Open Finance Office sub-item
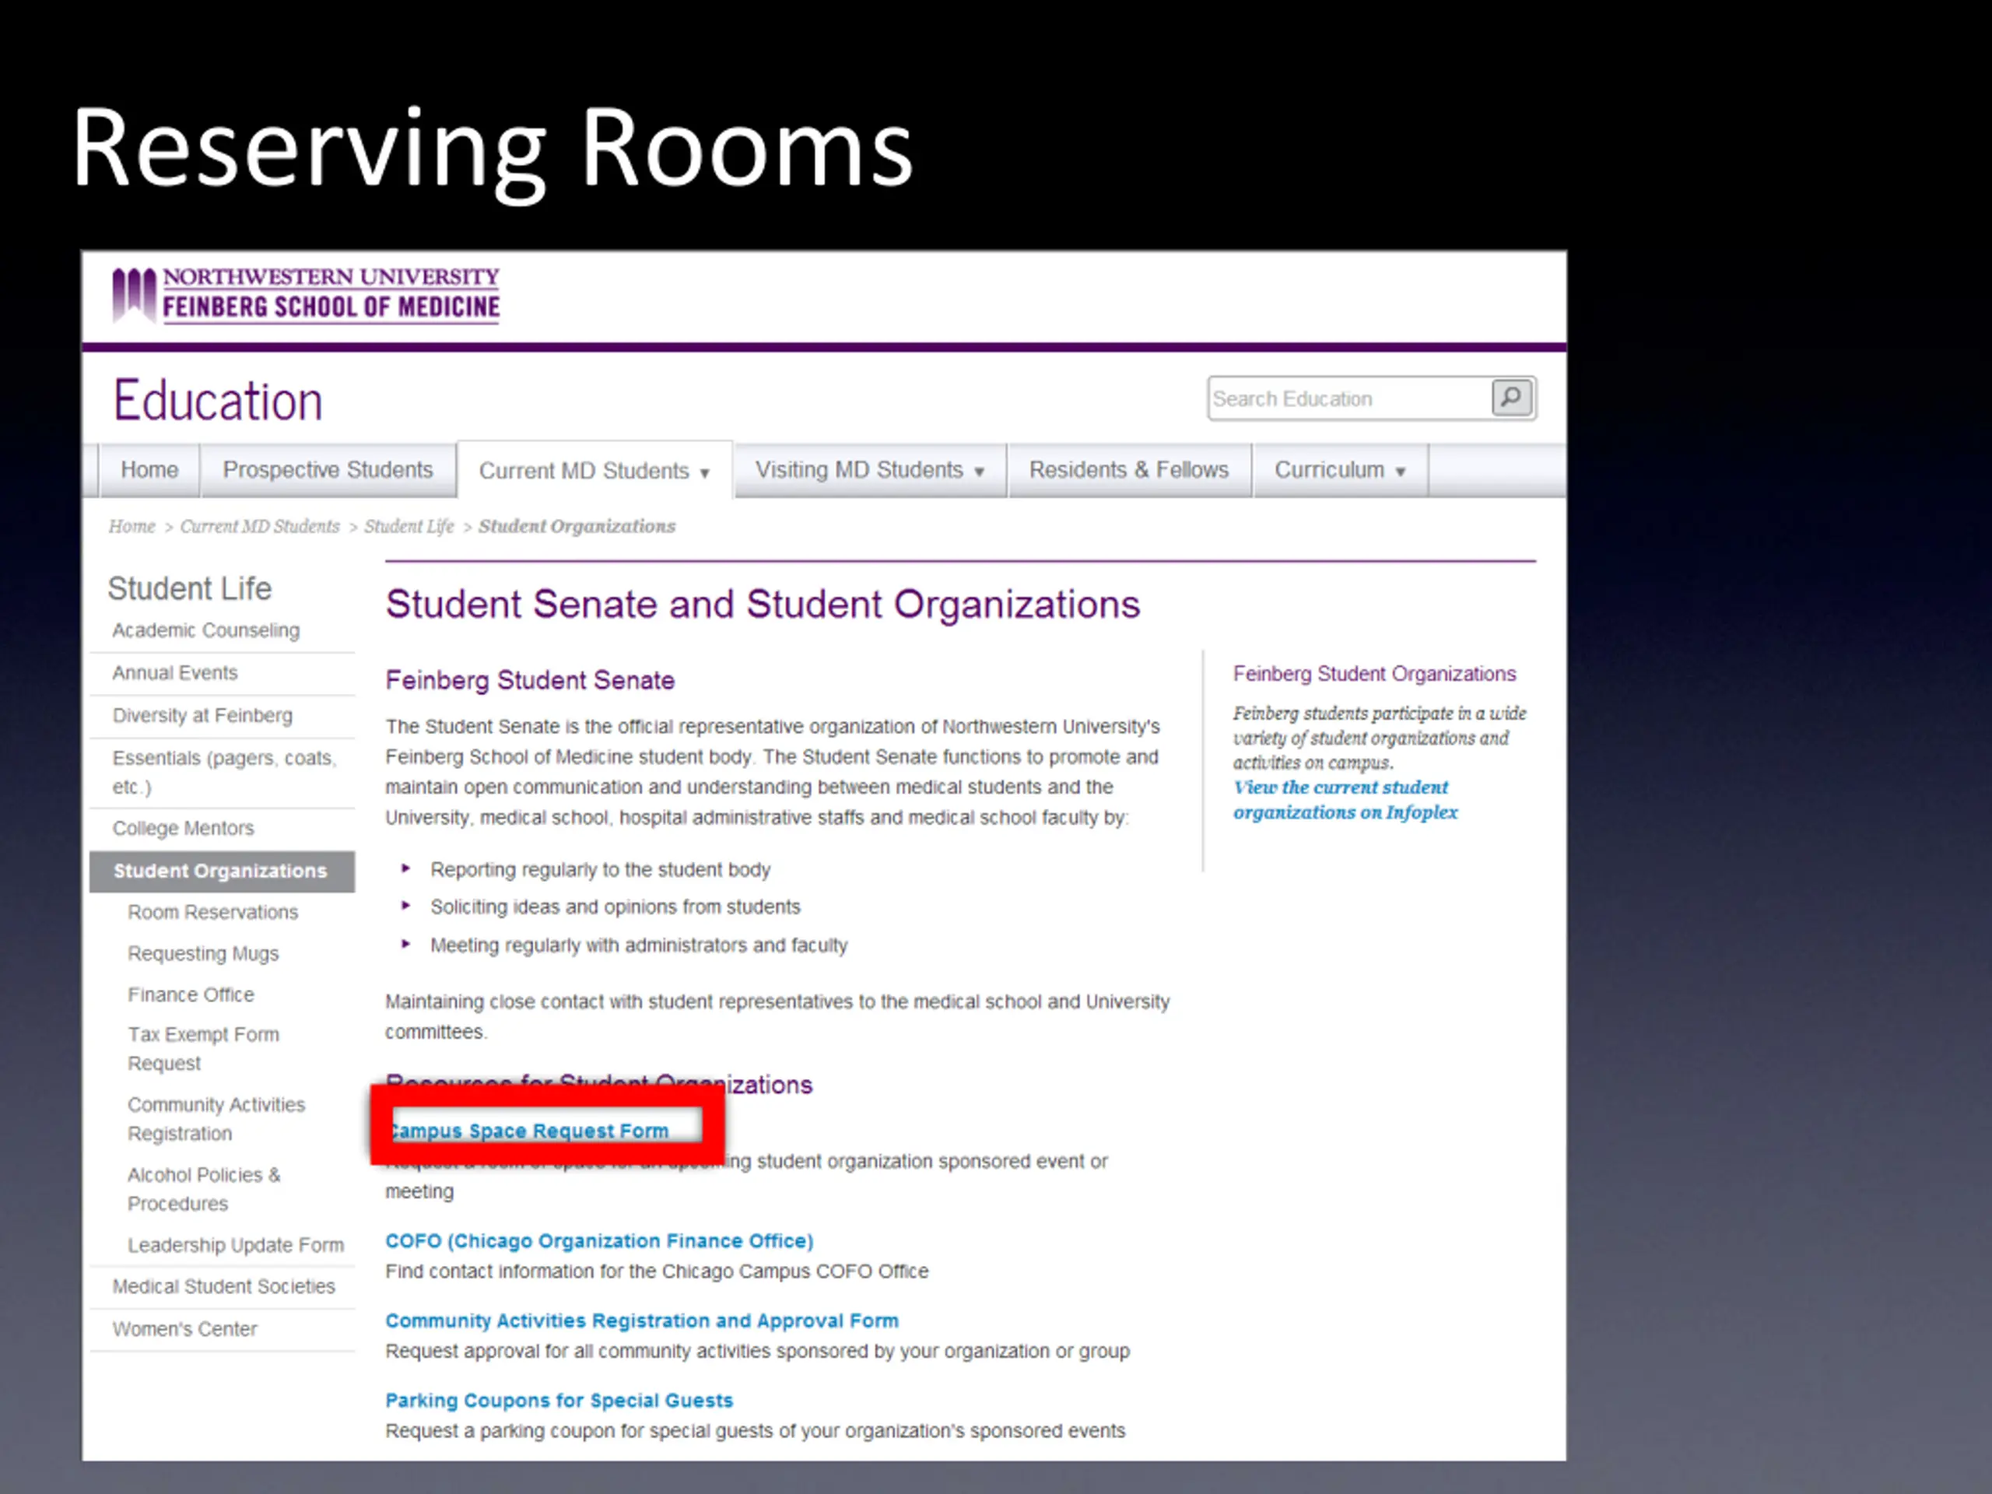This screenshot has width=1992, height=1494. (x=191, y=994)
